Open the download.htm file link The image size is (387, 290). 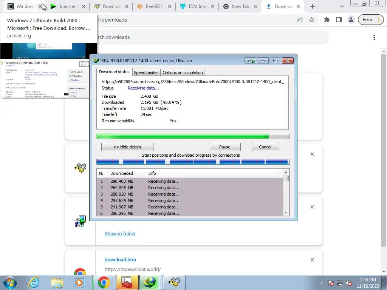(120, 260)
